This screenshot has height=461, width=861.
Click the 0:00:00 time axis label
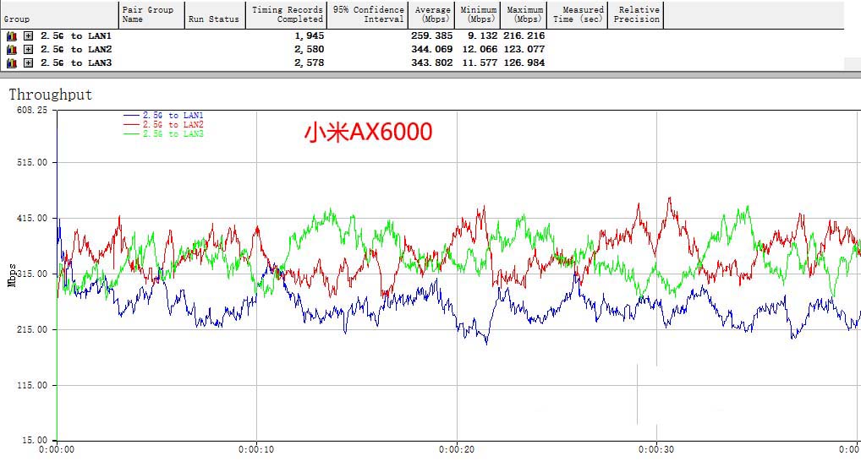tap(57, 450)
